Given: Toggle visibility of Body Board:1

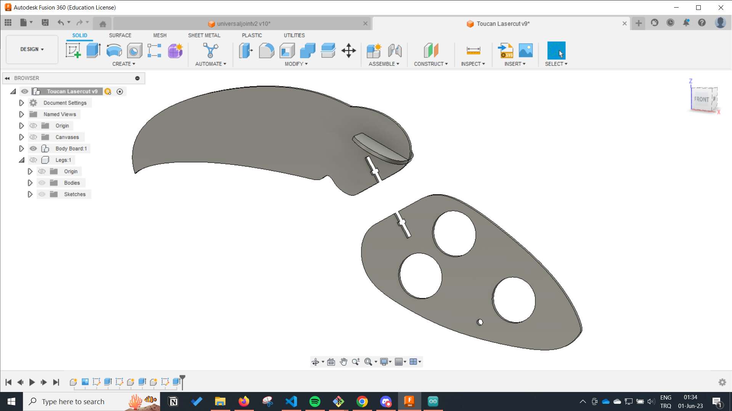Looking at the screenshot, I should 33,148.
